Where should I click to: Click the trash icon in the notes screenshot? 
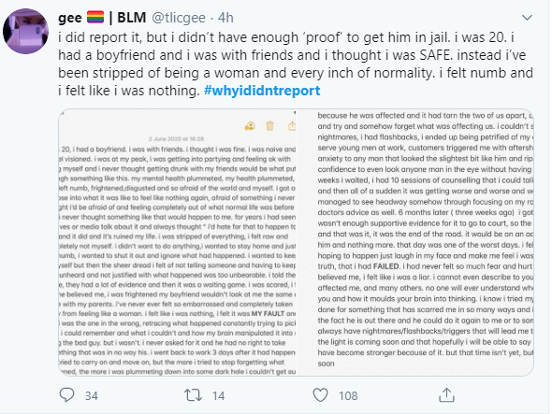tap(269, 125)
